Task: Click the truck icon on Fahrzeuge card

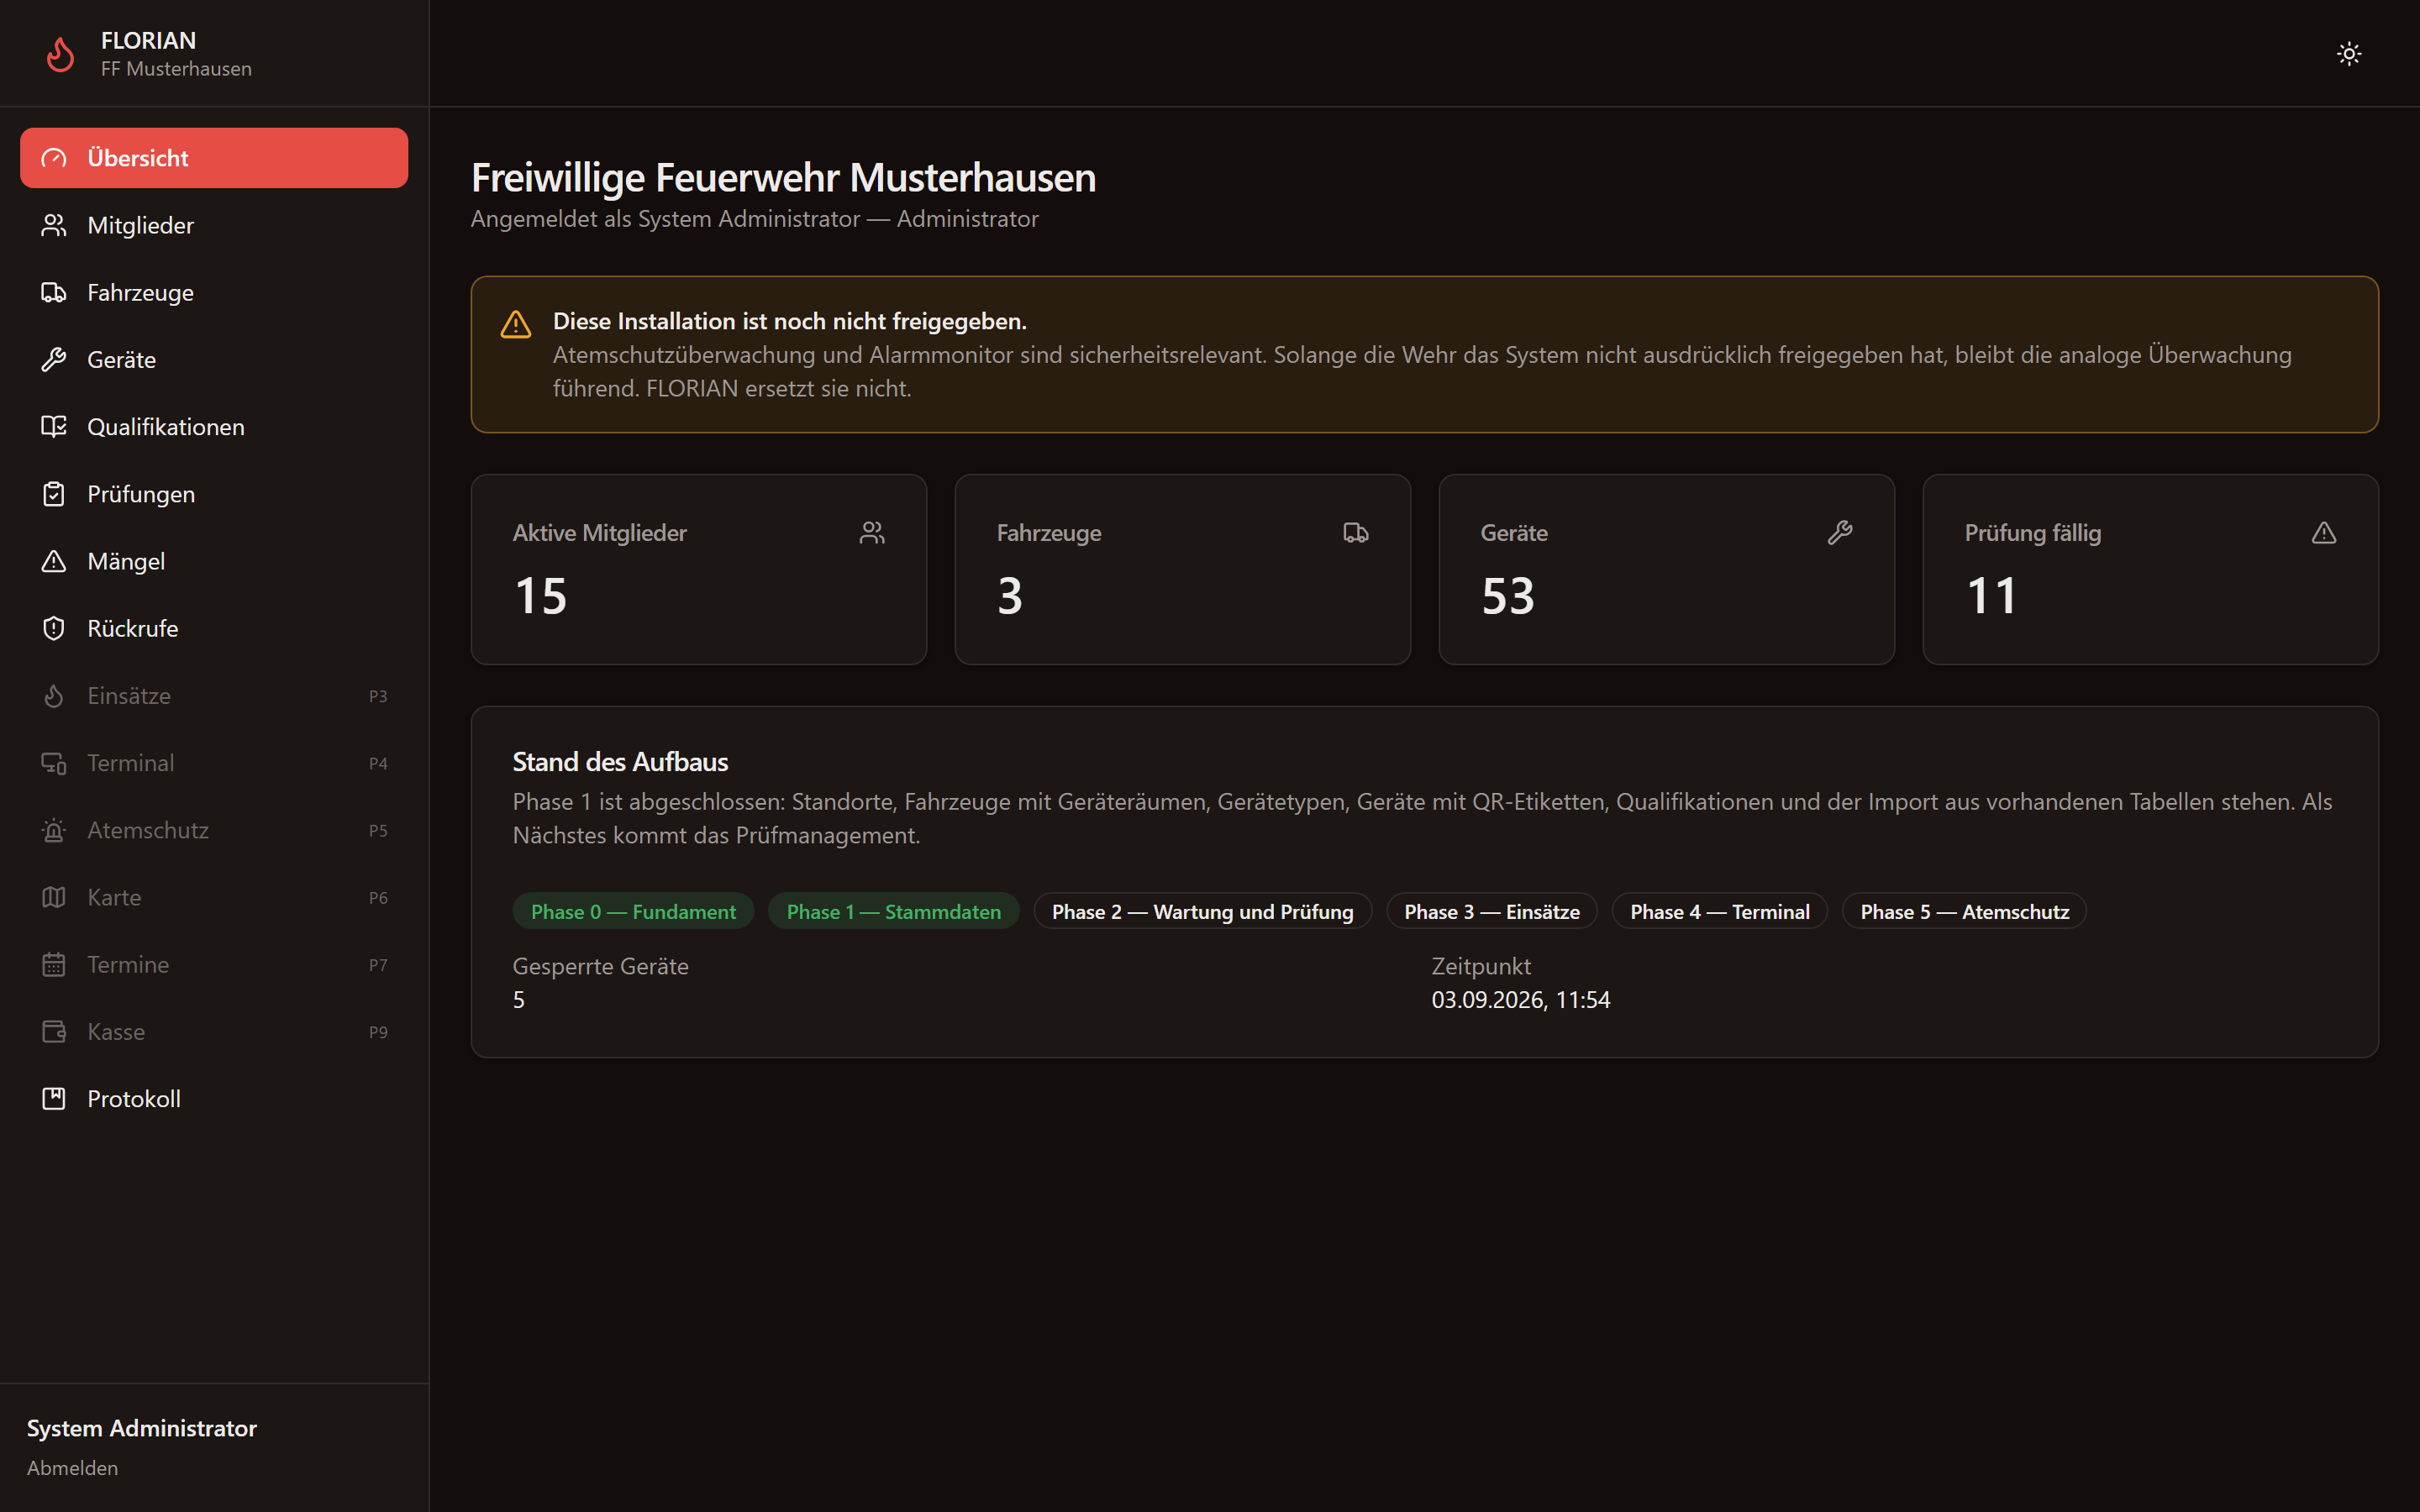Action: point(1356,533)
